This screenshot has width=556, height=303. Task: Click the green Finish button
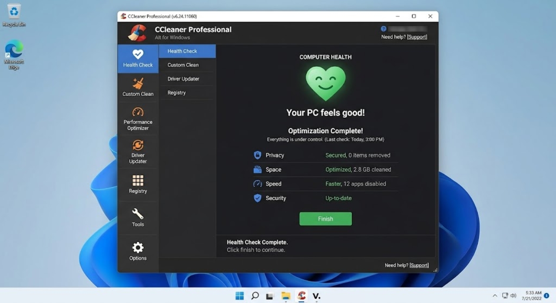coord(325,219)
